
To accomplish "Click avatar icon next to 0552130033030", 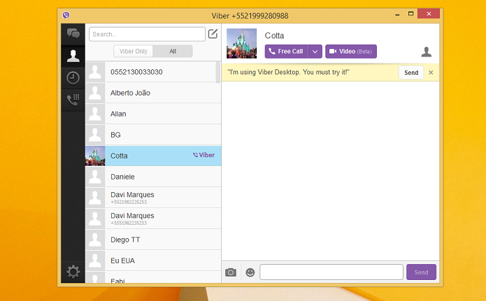I will click(x=95, y=72).
